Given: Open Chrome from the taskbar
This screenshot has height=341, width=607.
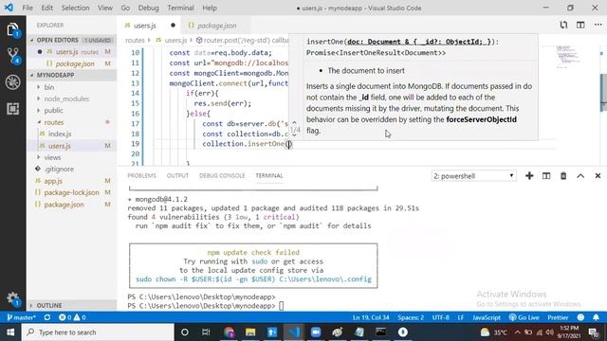Looking at the screenshot, I should (229, 332).
